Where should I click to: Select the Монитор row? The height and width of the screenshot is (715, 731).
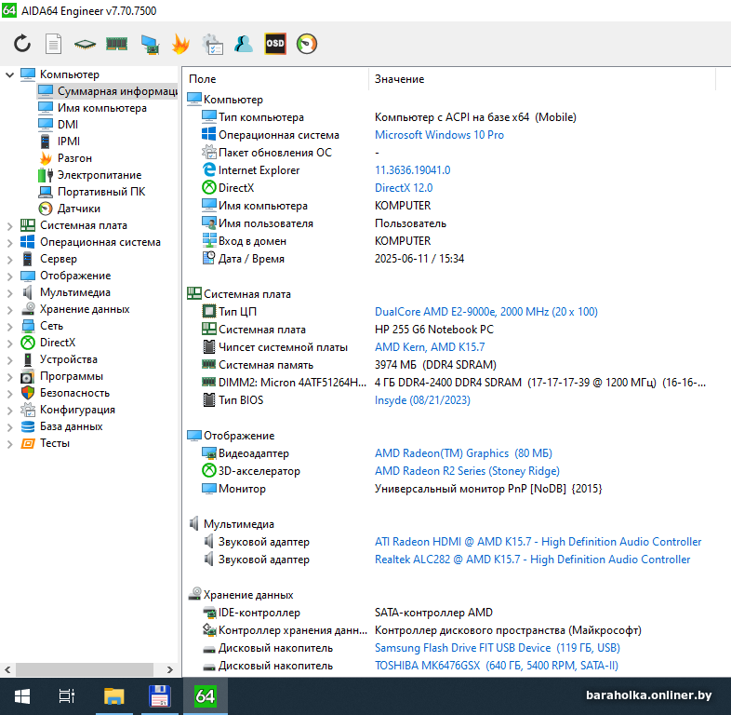click(450, 489)
